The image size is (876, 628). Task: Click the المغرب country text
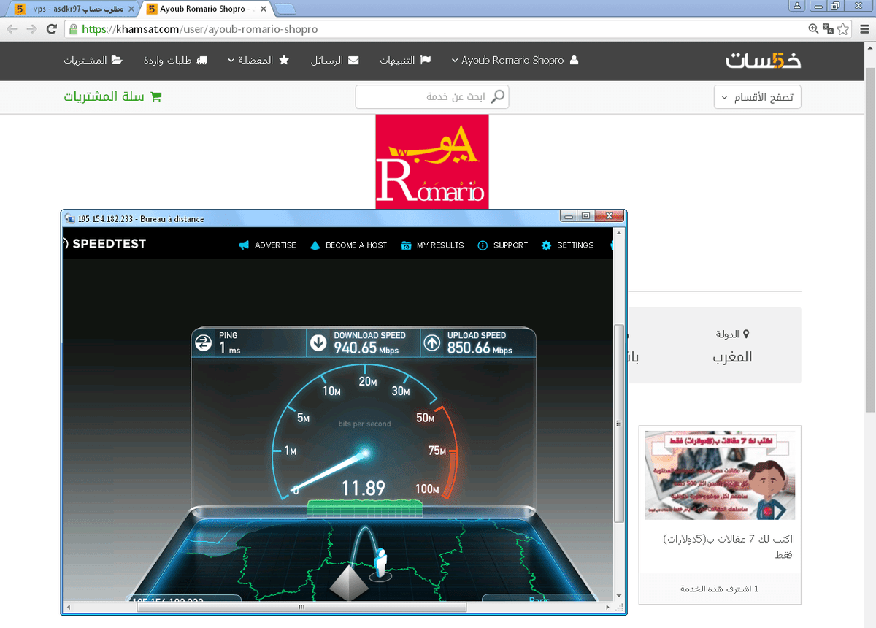tap(732, 357)
